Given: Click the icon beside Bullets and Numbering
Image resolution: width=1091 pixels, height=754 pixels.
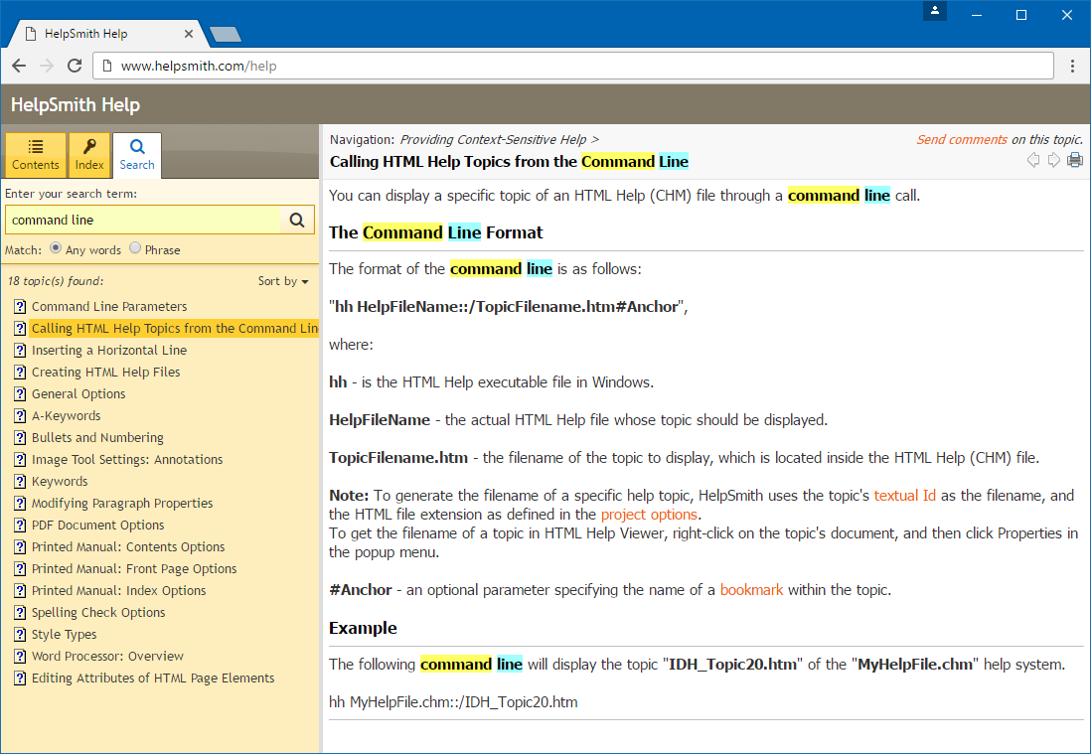Looking at the screenshot, I should 20,437.
